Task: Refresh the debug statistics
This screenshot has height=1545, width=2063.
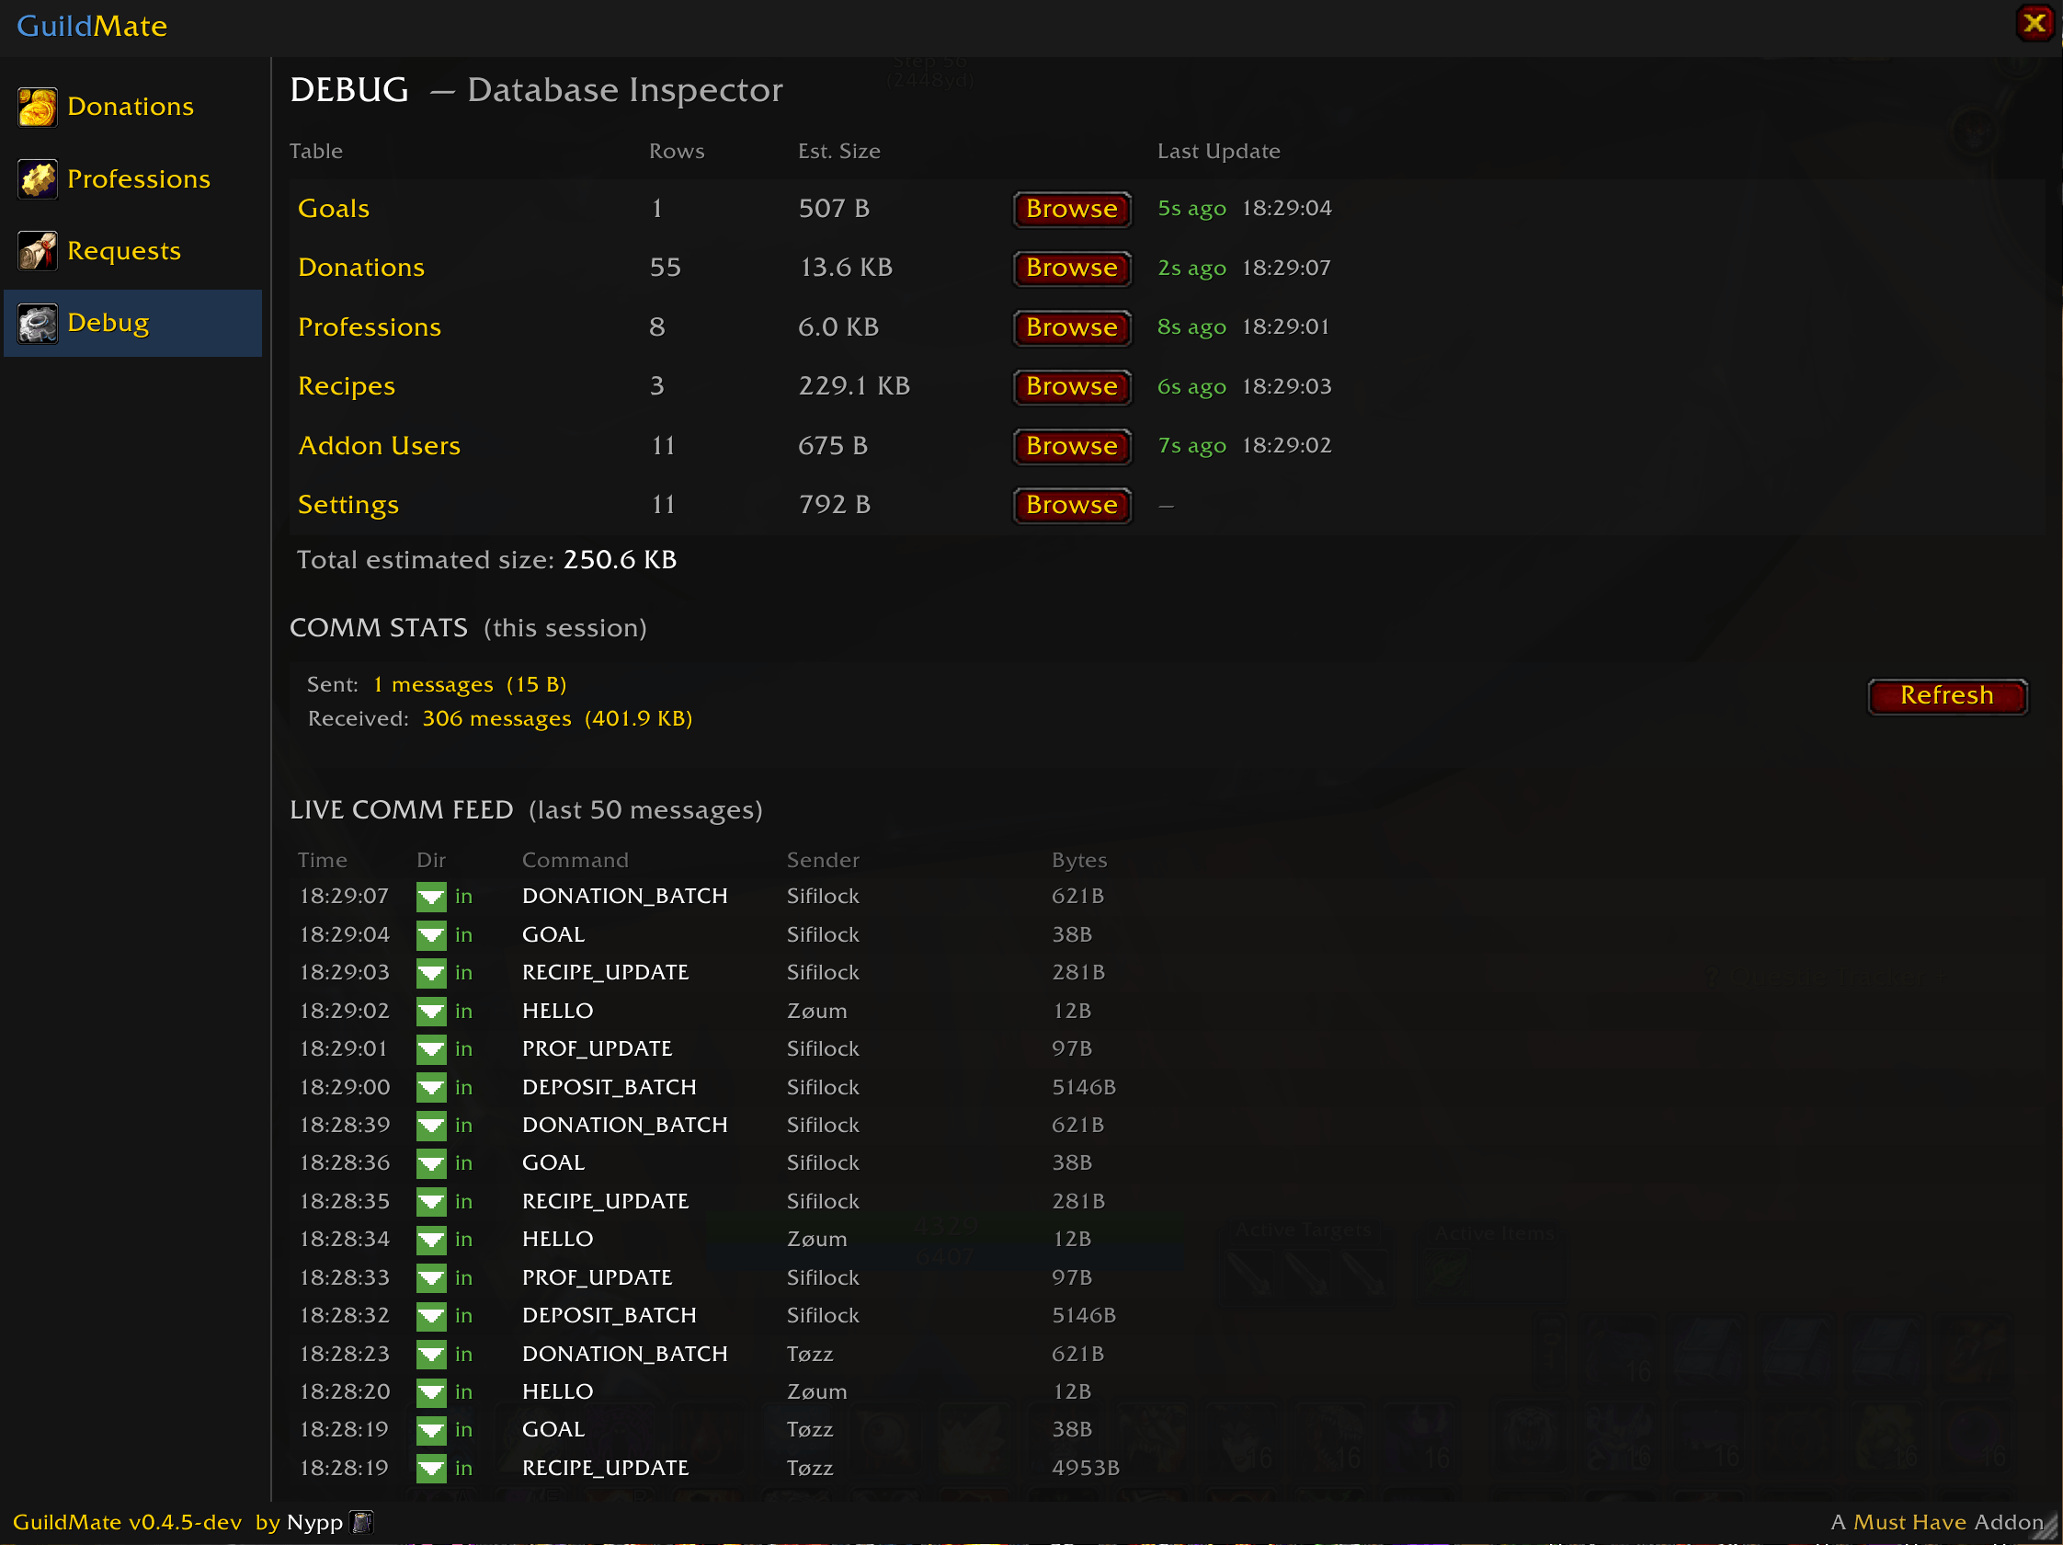Action: 1946,696
